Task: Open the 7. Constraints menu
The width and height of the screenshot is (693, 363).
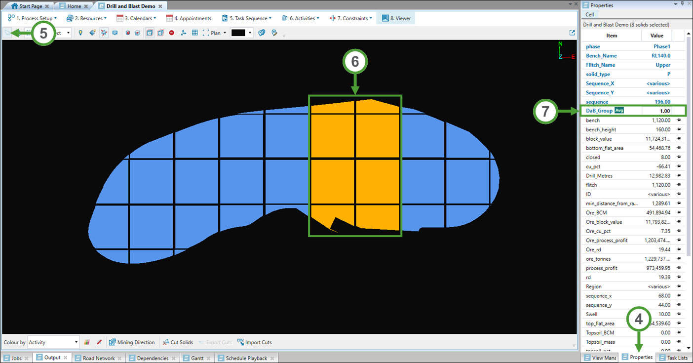Action: (x=350, y=18)
